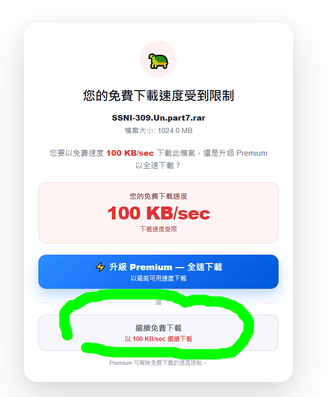Click the heading 您的免費下載速度受到限制
This screenshot has width=335, height=397.
click(158, 95)
